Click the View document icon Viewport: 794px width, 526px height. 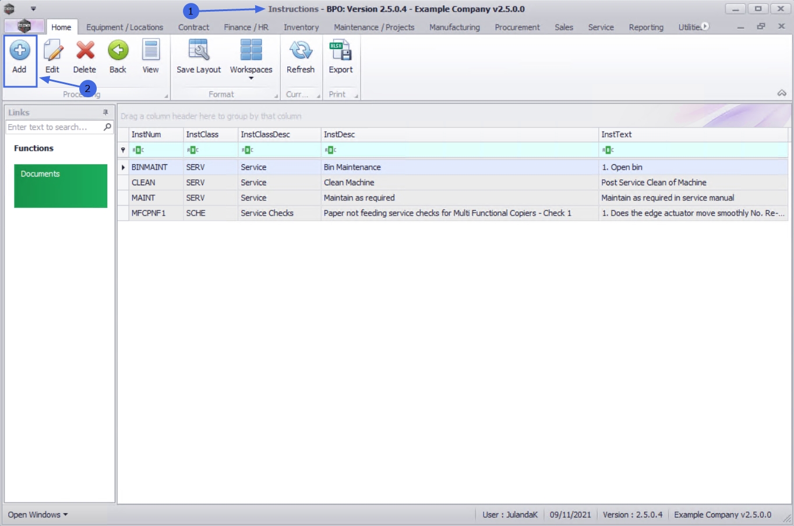pyautogui.click(x=151, y=51)
